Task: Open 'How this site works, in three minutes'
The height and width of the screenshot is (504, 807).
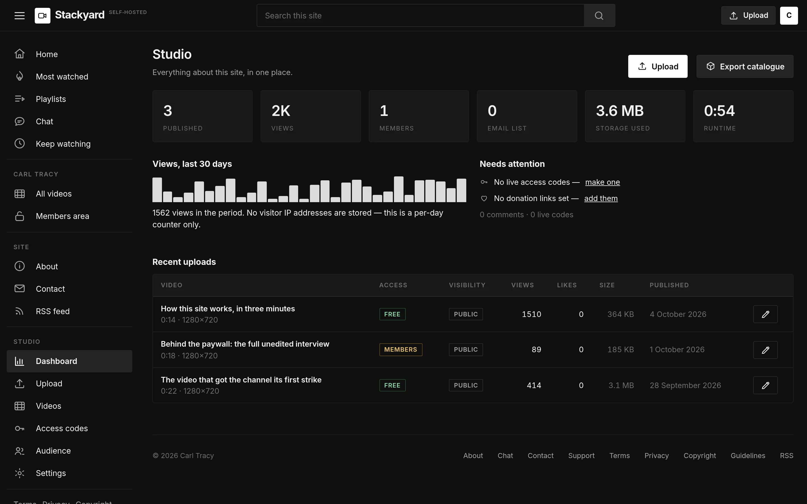Action: point(228,309)
